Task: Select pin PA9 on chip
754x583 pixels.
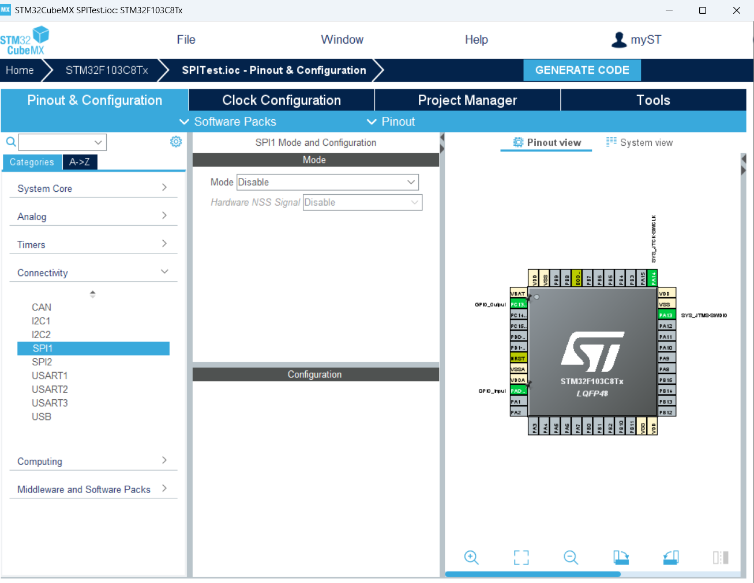Action: point(667,358)
